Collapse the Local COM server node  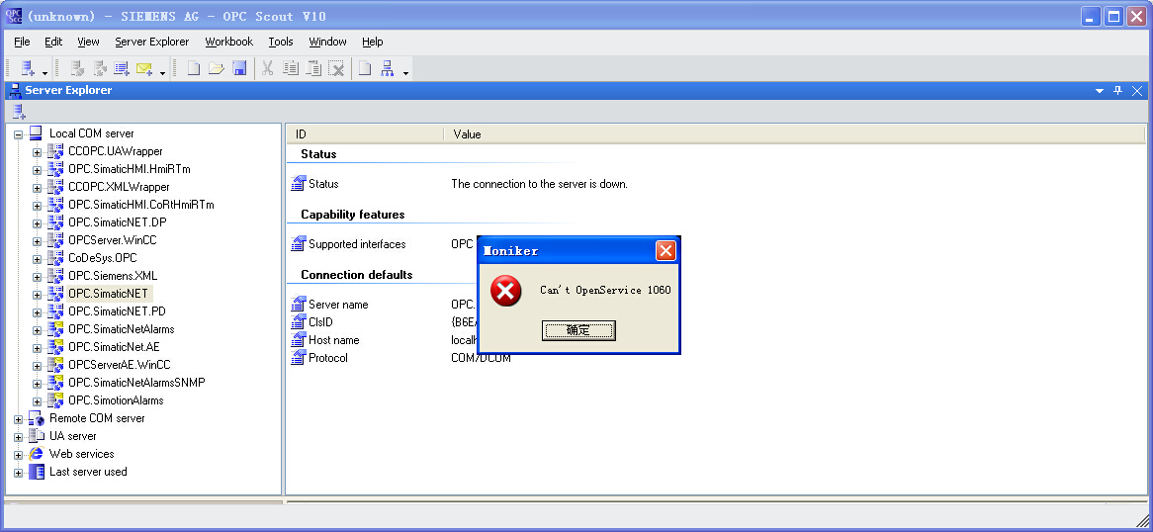click(19, 134)
